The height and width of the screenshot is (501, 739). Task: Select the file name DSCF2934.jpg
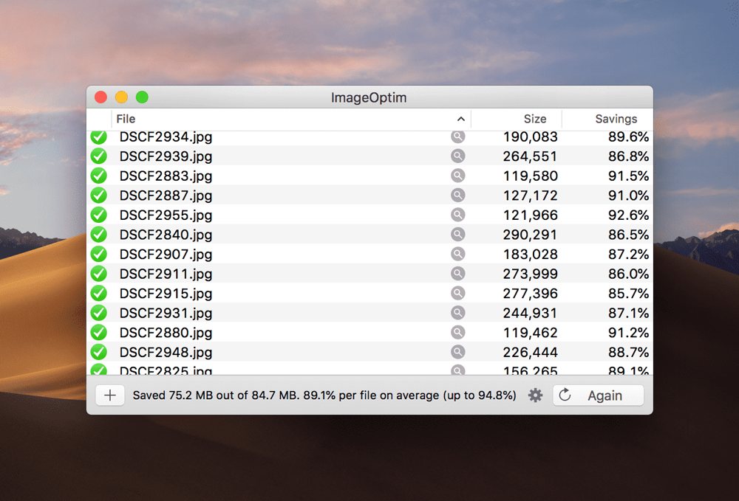pos(166,137)
